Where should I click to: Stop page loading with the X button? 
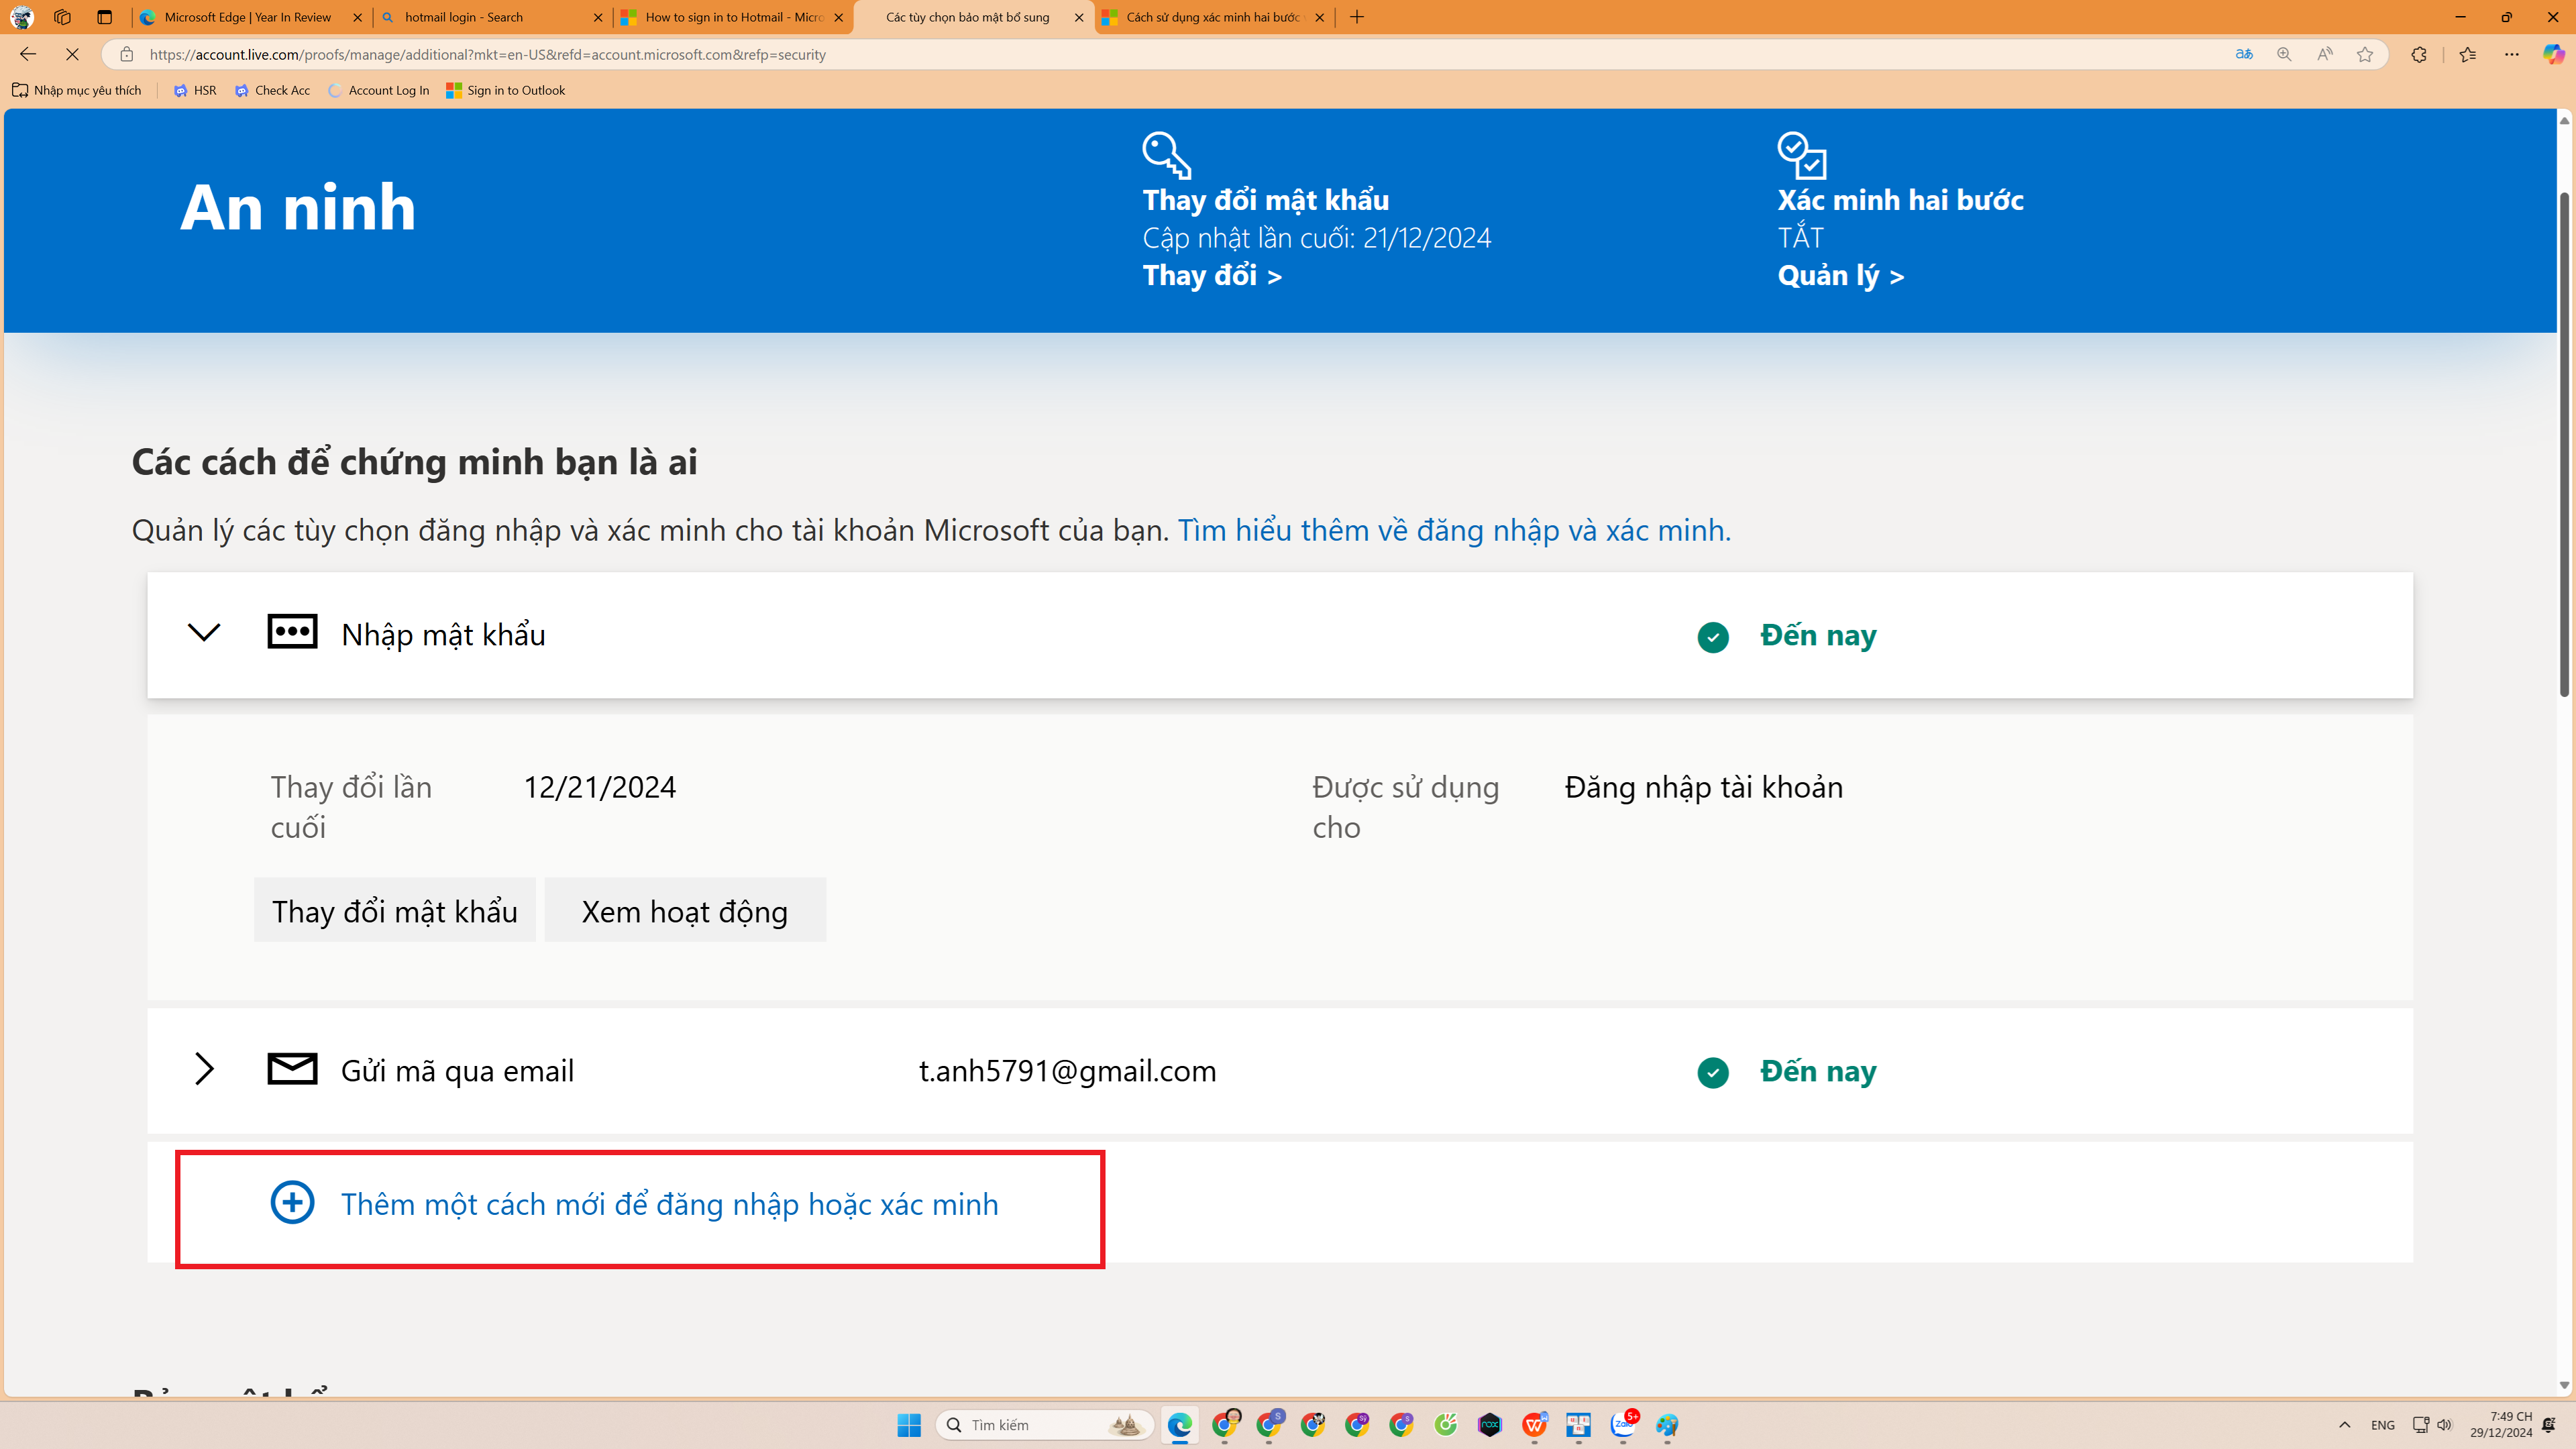pos(72,55)
